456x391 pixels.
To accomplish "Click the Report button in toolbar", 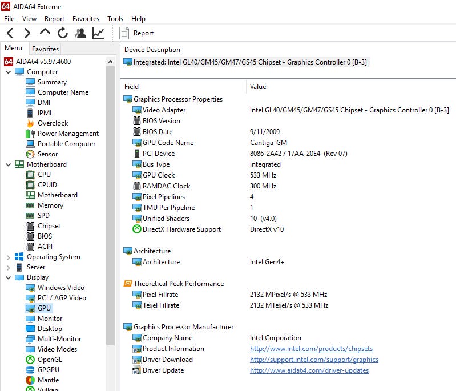I will [137, 33].
